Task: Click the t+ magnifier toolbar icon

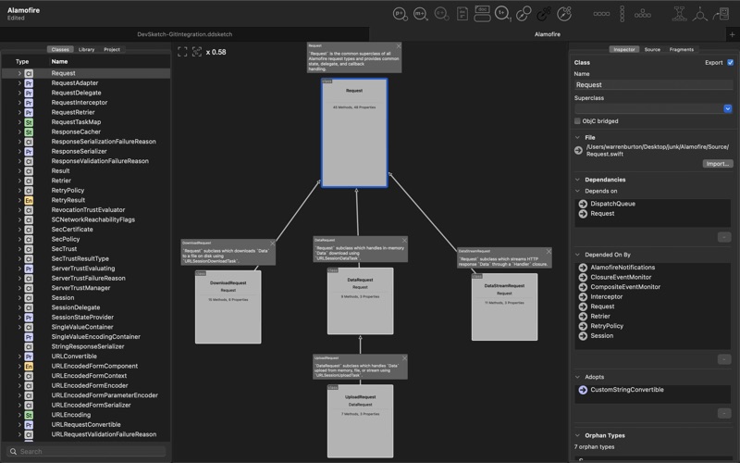Action: (502, 14)
